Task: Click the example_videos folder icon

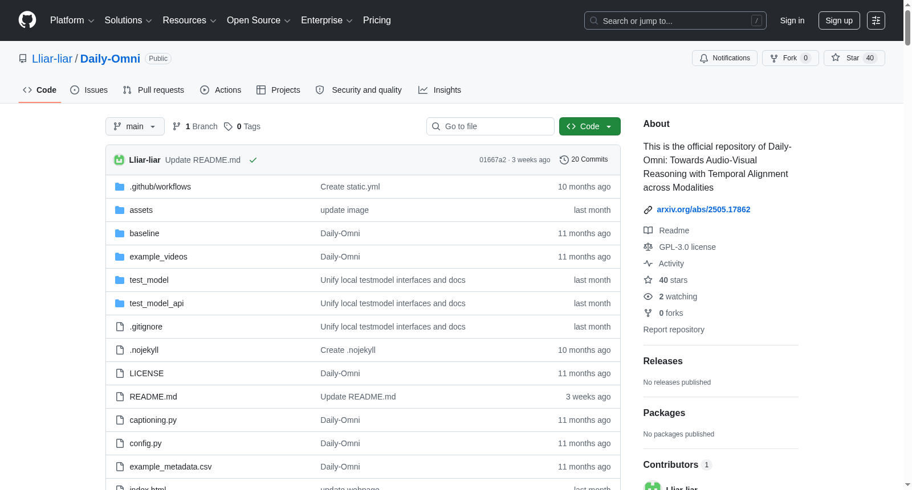Action: click(x=120, y=257)
